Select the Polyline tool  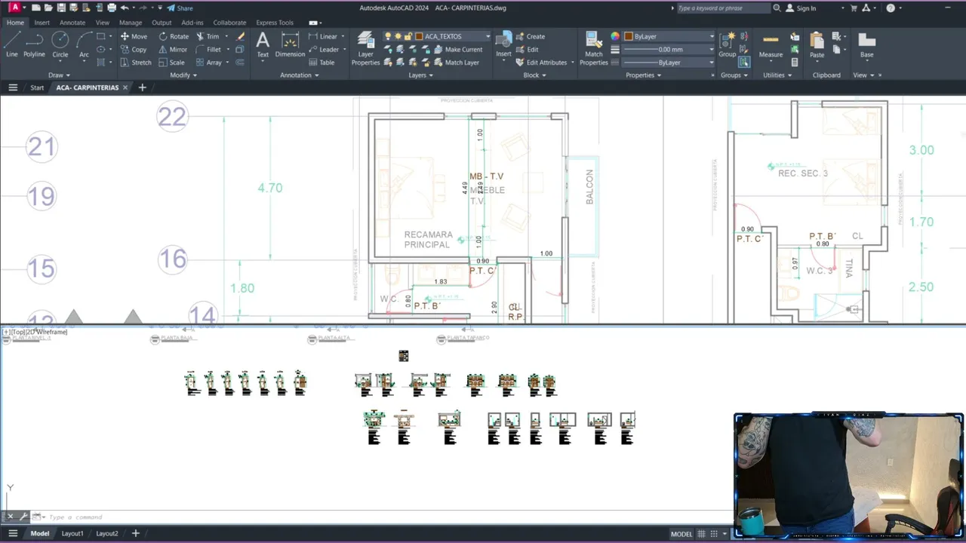click(34, 44)
